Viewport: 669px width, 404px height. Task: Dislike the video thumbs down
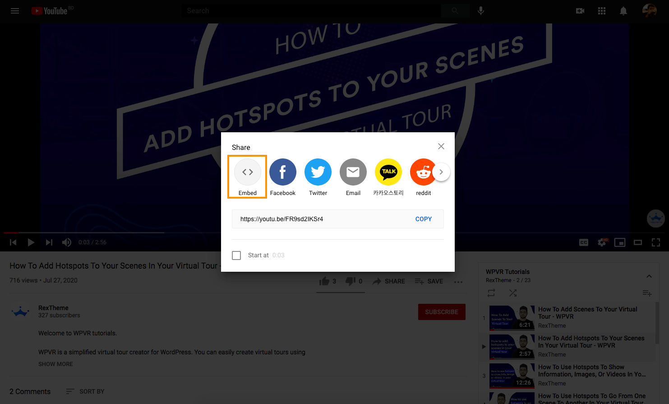pyautogui.click(x=354, y=281)
